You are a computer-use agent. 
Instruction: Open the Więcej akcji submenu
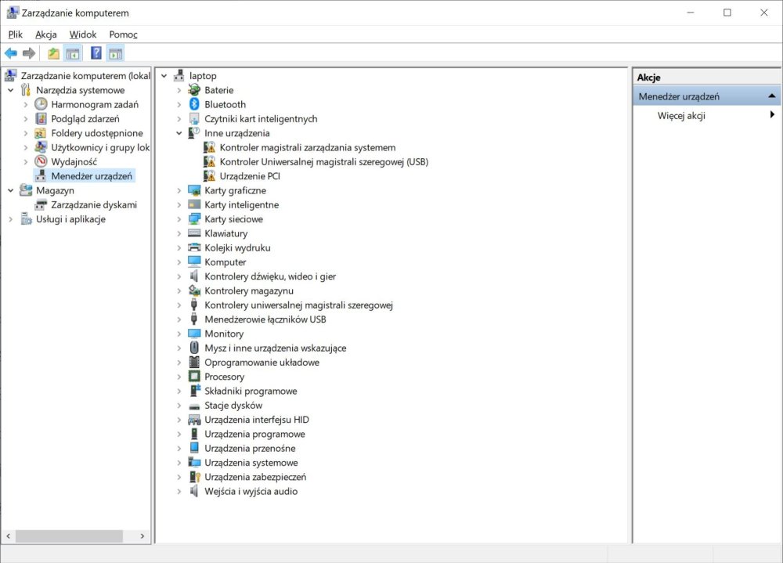pyautogui.click(x=681, y=115)
